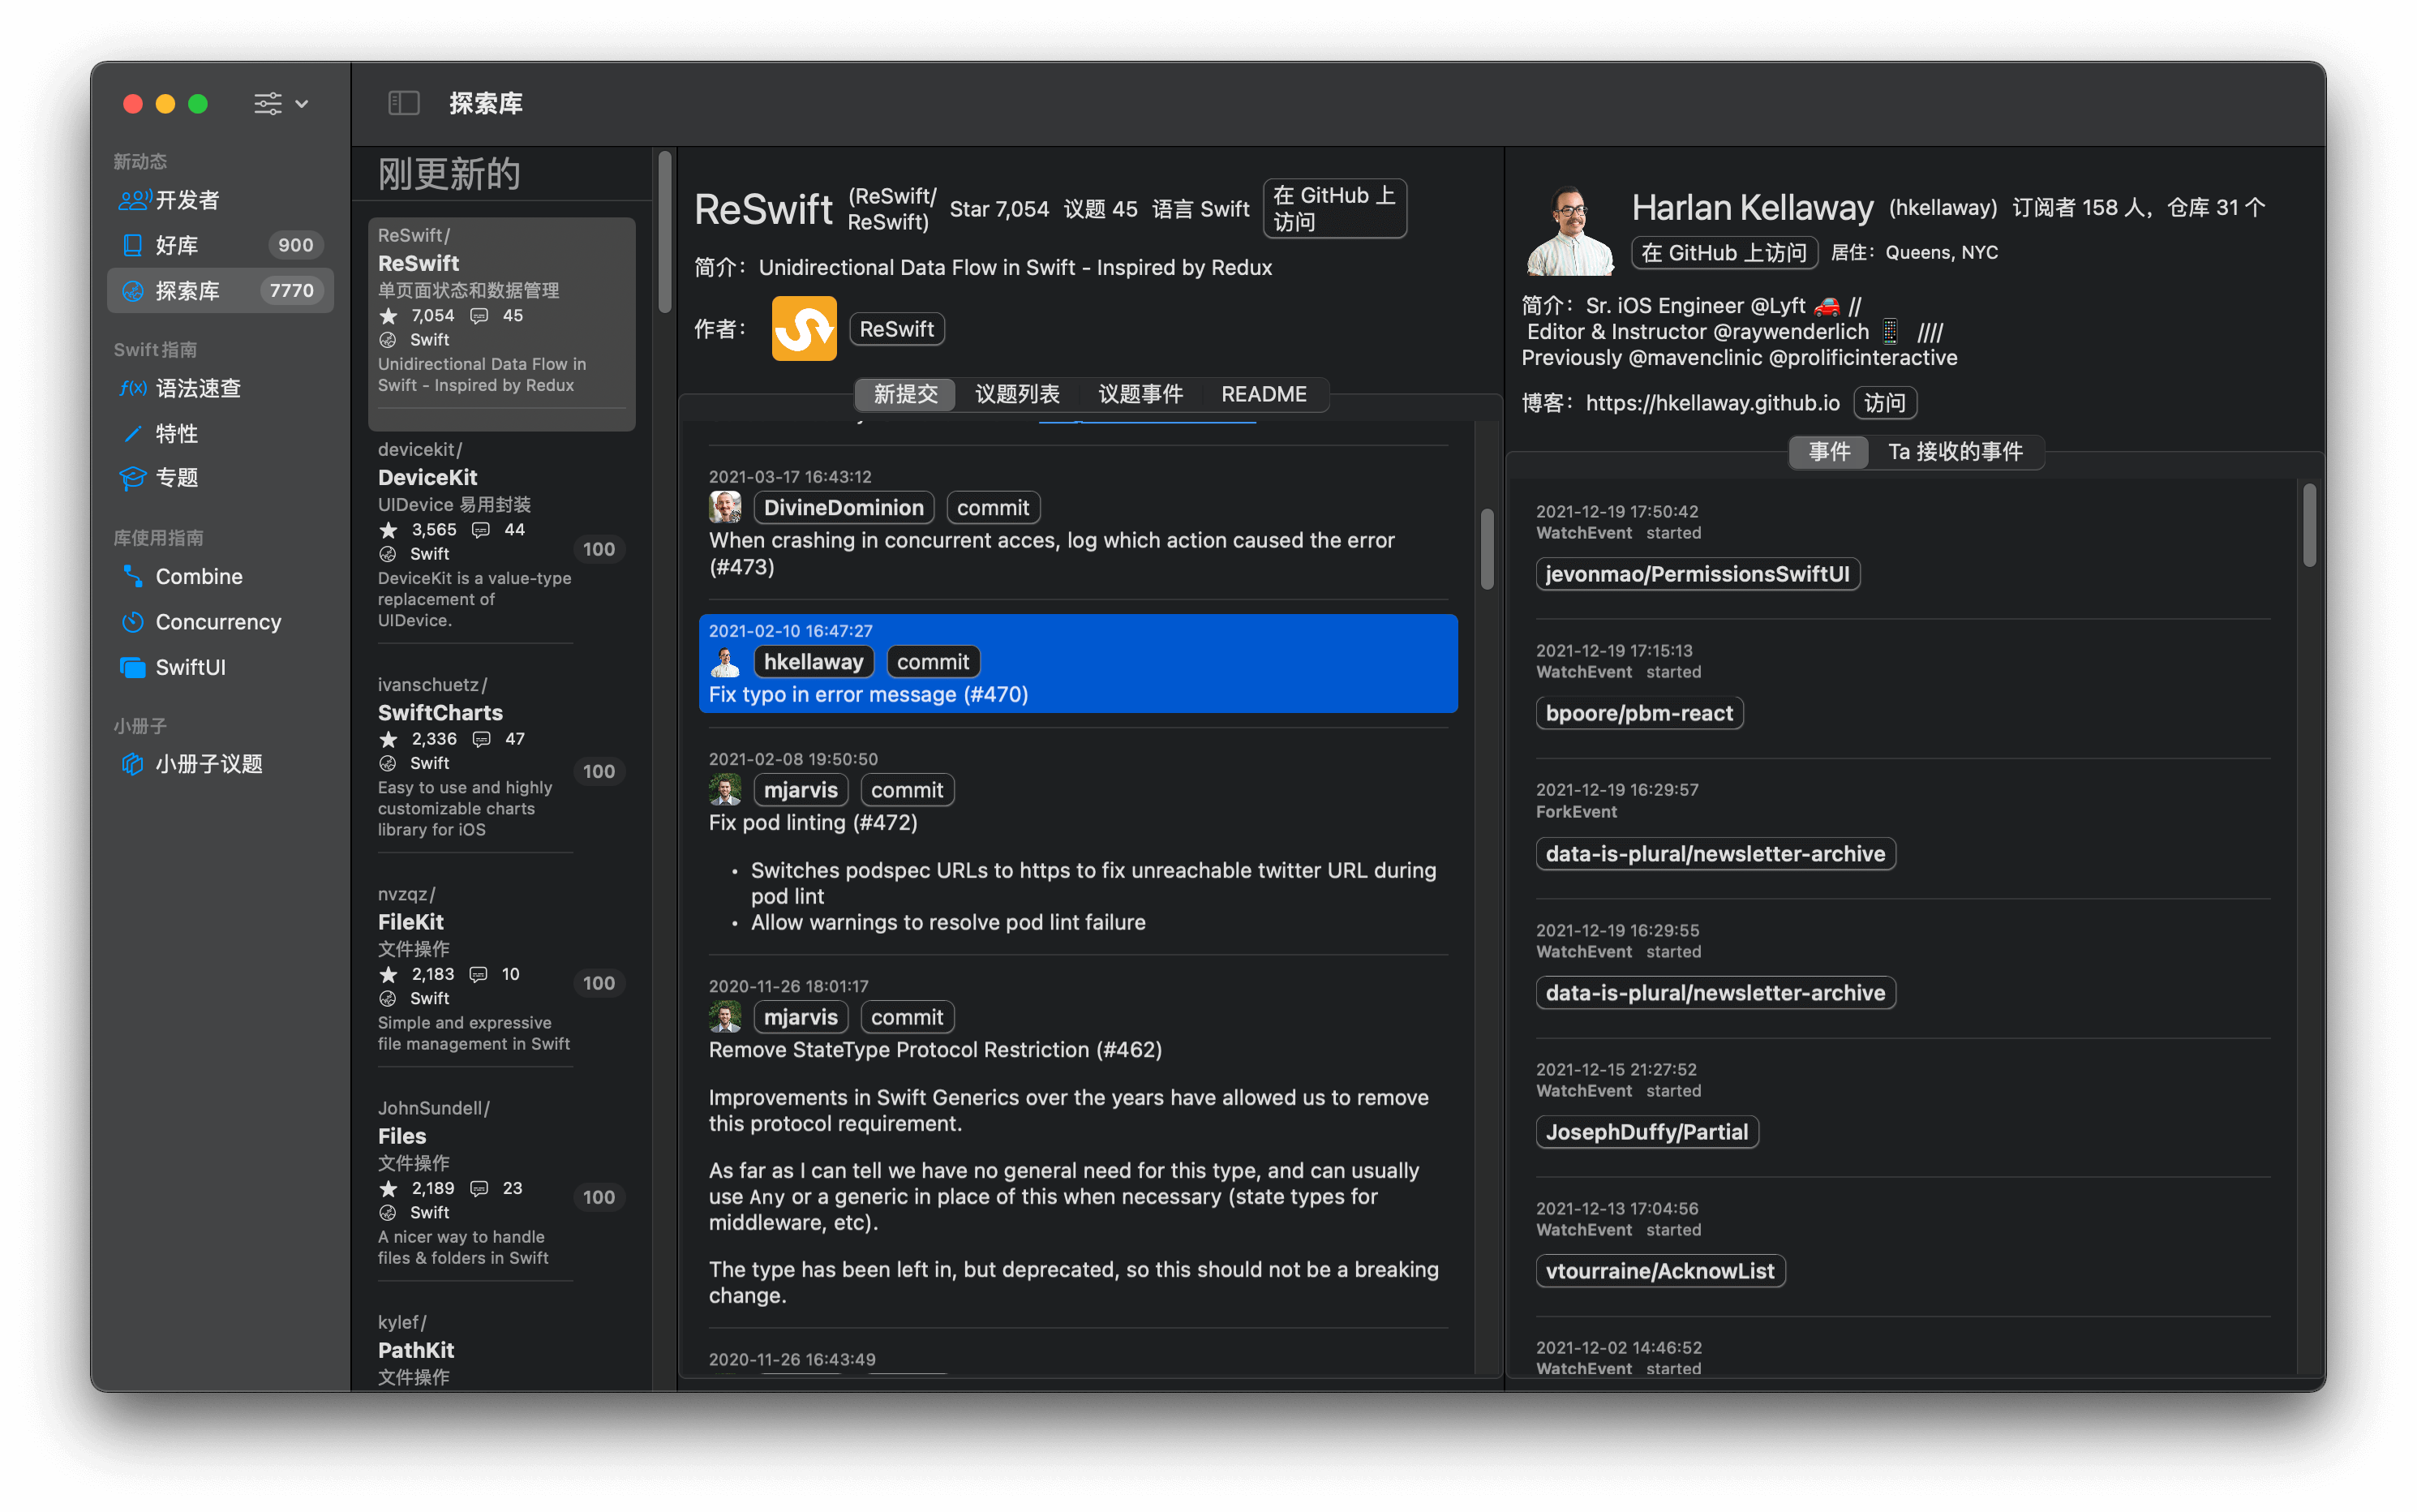The height and width of the screenshot is (1512, 2417).
Task: Select the 事件 tab in profile panel
Action: [1829, 452]
